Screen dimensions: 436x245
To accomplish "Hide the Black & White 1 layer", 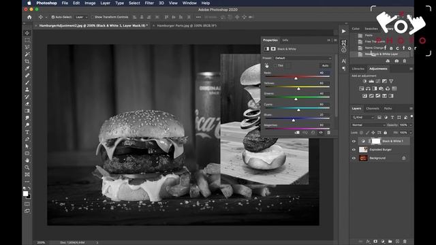I will click(x=354, y=141).
